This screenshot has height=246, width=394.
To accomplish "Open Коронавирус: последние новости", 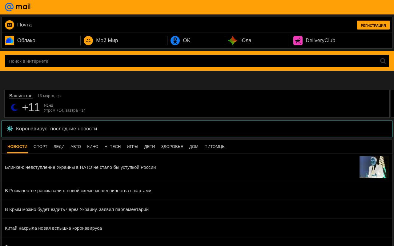I will click(197, 129).
